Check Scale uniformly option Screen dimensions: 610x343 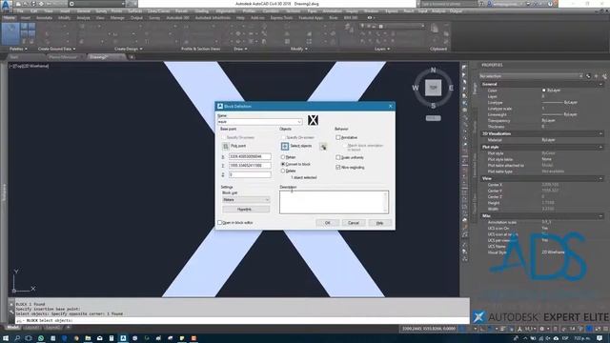338,157
